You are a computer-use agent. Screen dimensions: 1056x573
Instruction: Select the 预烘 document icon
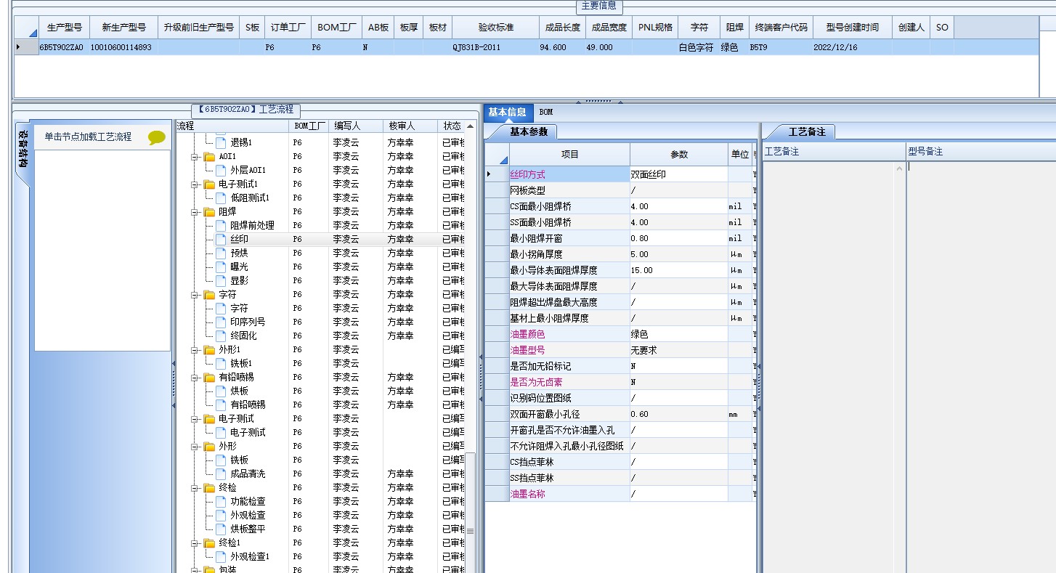coord(221,253)
